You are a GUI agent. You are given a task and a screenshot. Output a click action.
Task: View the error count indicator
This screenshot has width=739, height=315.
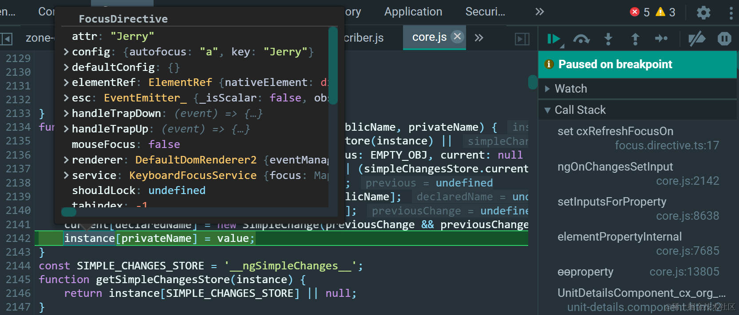(640, 12)
